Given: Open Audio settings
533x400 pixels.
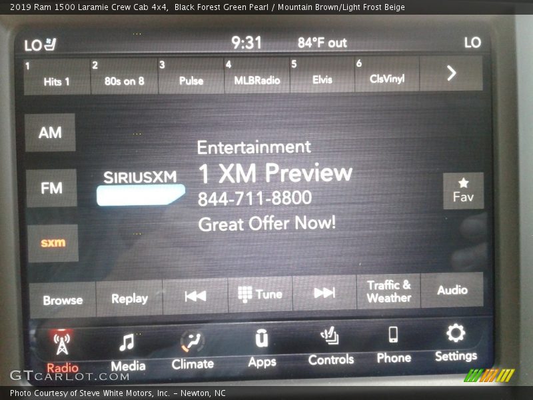Looking at the screenshot, I should (452, 290).
